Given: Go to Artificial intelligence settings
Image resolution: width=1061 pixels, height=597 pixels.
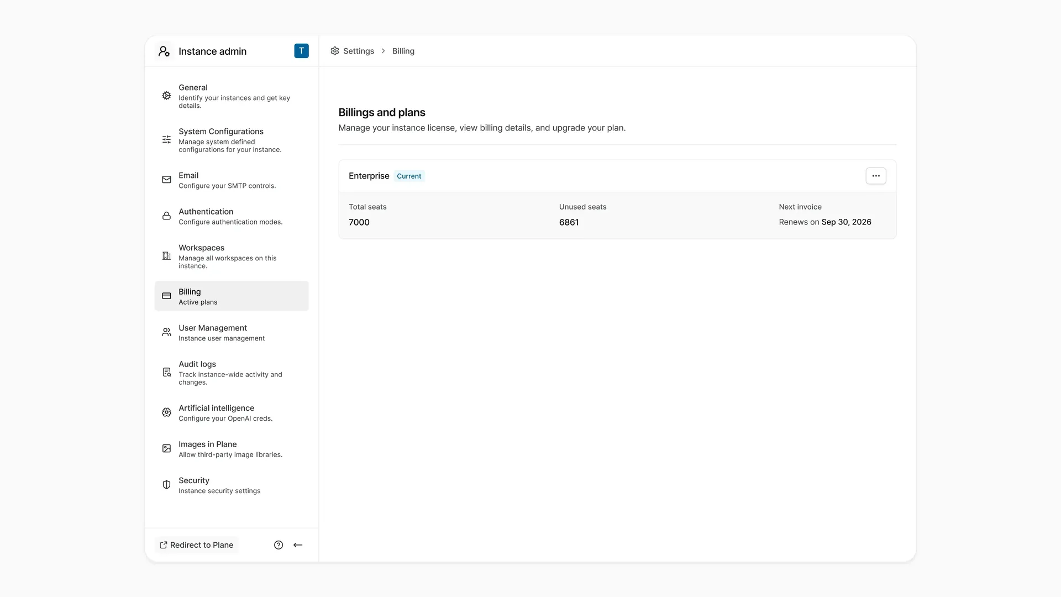Looking at the screenshot, I should pos(232,413).
